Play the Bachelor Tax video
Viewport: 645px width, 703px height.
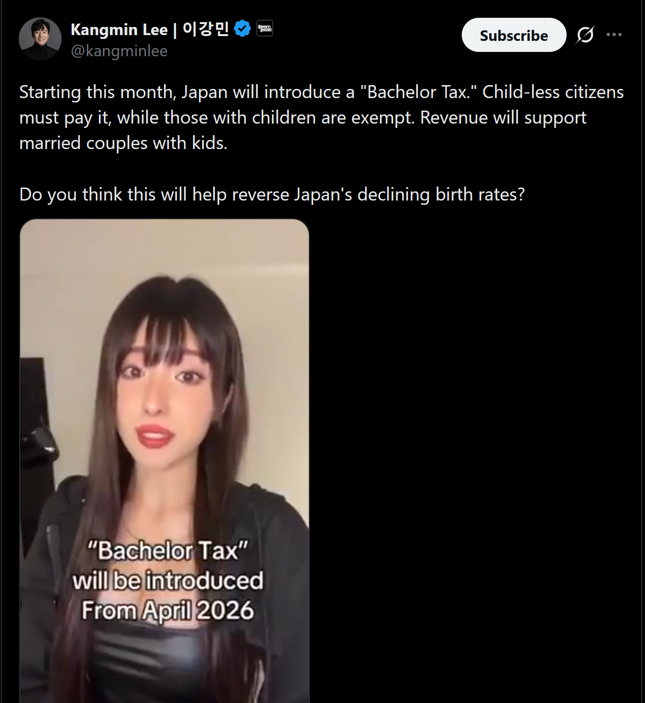164,461
